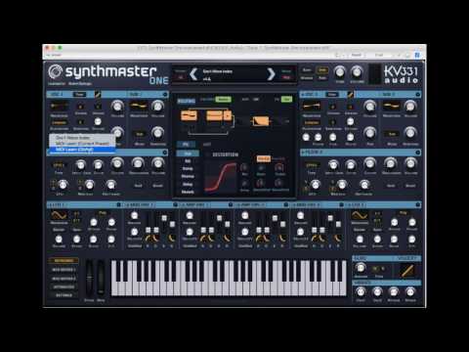Open the SUB 1 waveform selector
Image resolution: width=469 pixels, height=352 pixels.
[x=139, y=107]
